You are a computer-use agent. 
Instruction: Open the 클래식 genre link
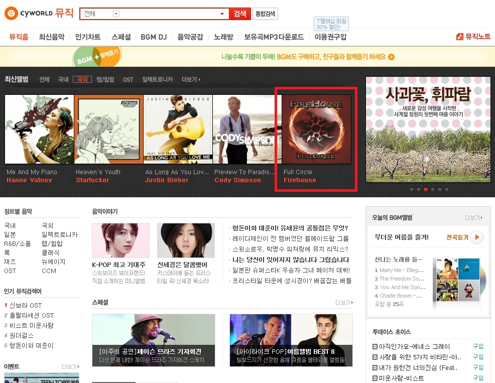[x=51, y=252]
